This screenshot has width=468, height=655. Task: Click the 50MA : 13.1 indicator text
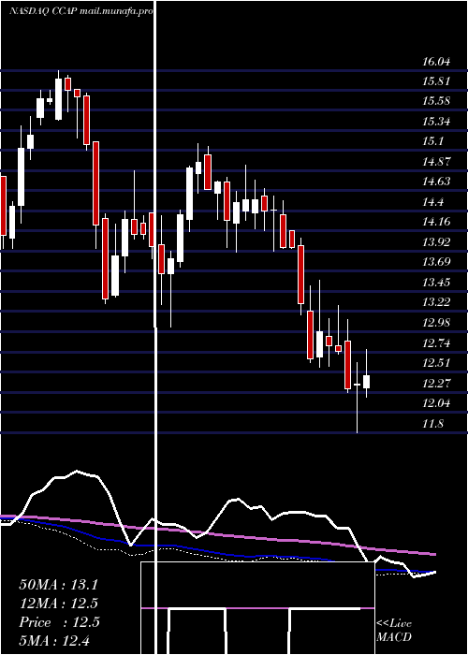58,585
